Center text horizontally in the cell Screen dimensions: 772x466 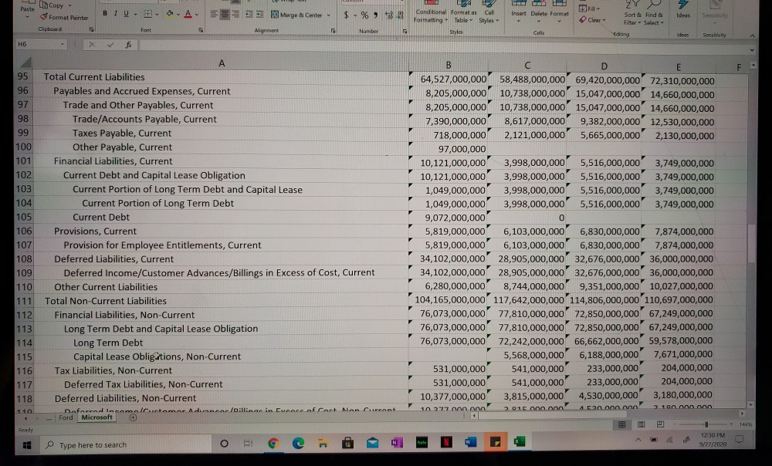coord(225,14)
